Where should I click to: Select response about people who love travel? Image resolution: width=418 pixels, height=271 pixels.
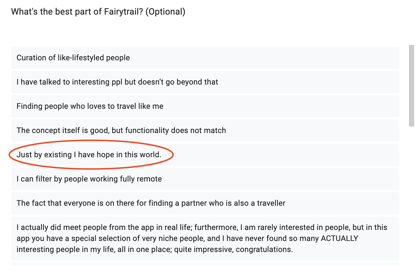(205, 106)
